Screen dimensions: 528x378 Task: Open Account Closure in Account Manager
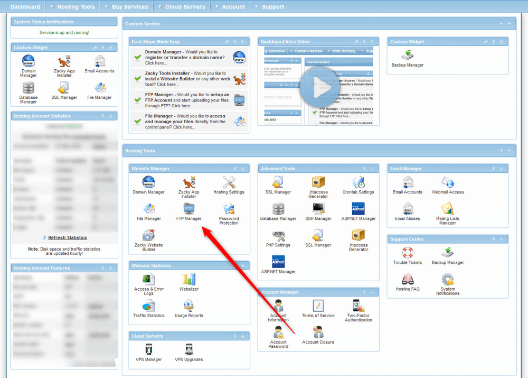pos(318,335)
